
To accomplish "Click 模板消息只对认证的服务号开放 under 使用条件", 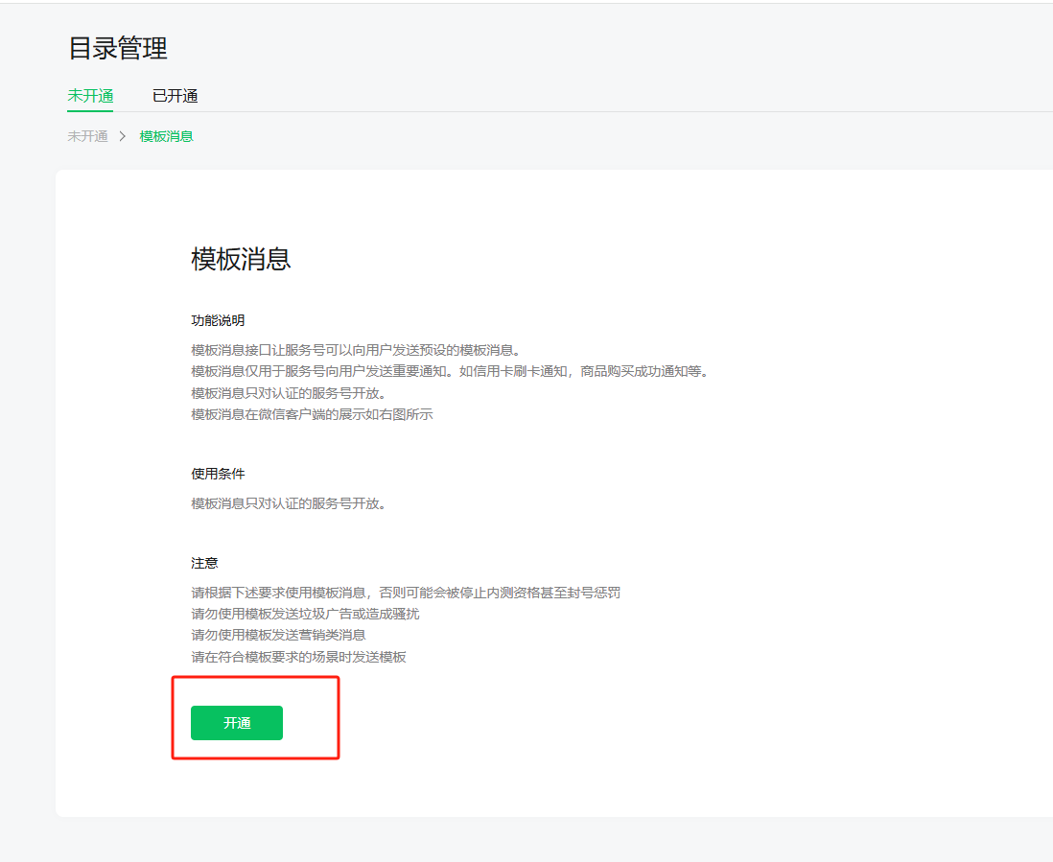I will (x=288, y=503).
